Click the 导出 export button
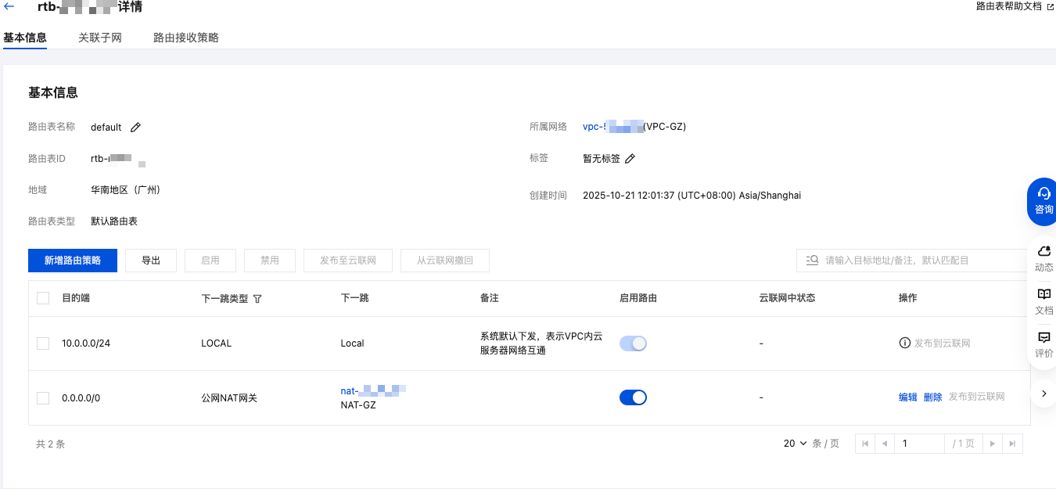 (x=151, y=261)
